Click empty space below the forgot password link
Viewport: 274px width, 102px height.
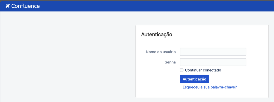pos(202,94)
